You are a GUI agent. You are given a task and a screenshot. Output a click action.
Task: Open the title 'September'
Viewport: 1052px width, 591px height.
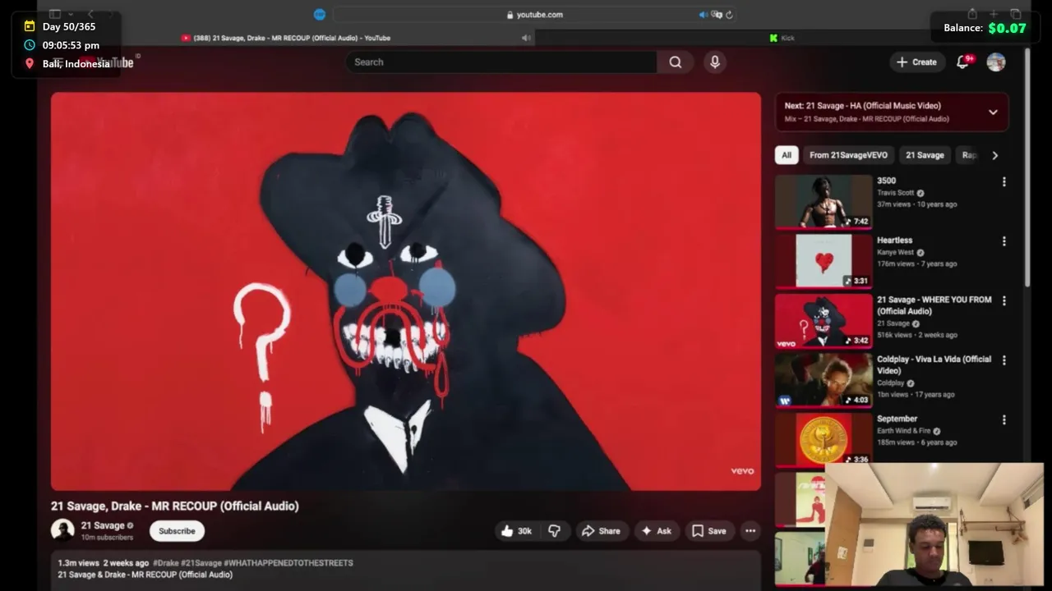pyautogui.click(x=897, y=419)
